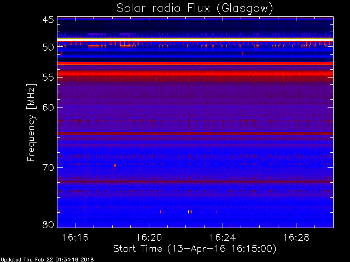The width and height of the screenshot is (350, 262).
Task: Click the yellow burst near 78 MHz
Action: pos(190,212)
